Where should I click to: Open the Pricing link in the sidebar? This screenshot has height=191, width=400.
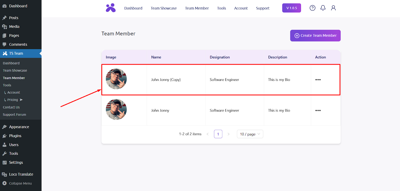13,100
